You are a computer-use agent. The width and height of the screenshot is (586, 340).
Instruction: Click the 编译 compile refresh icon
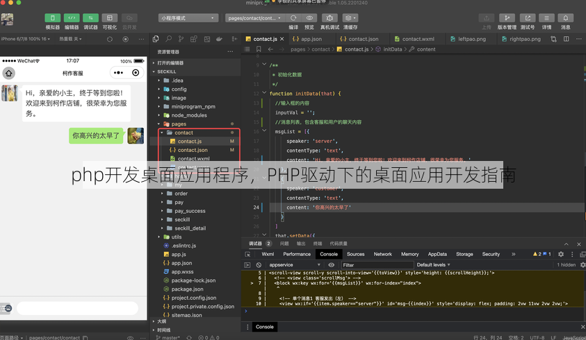[293, 18]
